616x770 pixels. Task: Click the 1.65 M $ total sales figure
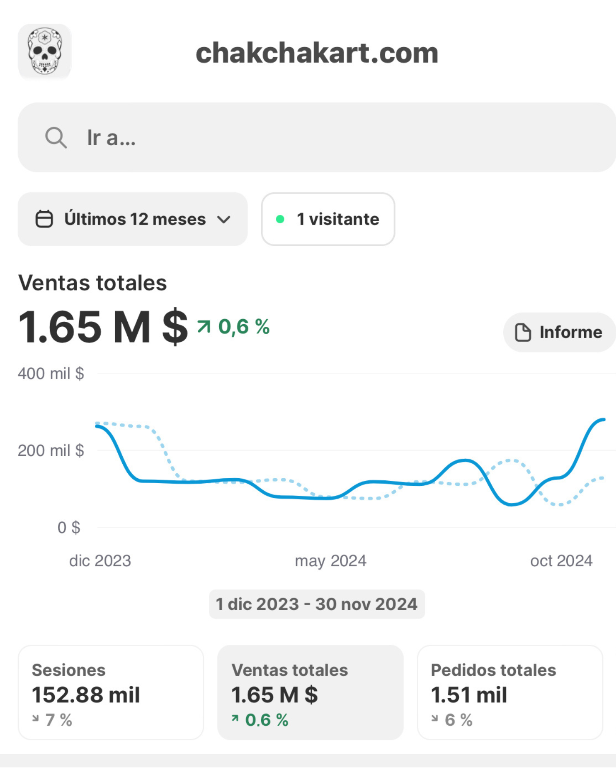click(x=103, y=327)
